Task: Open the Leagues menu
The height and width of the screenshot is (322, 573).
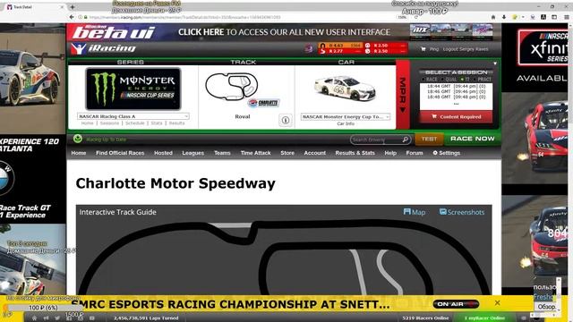Action: point(193,153)
